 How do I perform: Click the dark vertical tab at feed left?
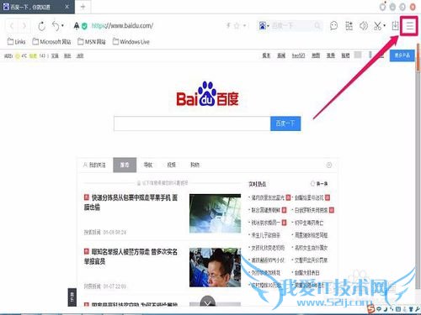(x=72, y=297)
